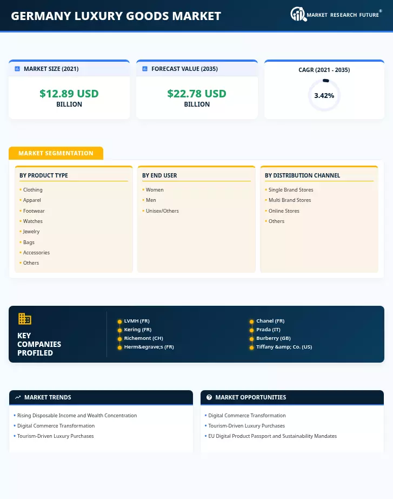The width and height of the screenshot is (393, 499).
Task: Click Tourism-Driven Luxury Purchases under Market Opportunities
Action: coord(247,426)
